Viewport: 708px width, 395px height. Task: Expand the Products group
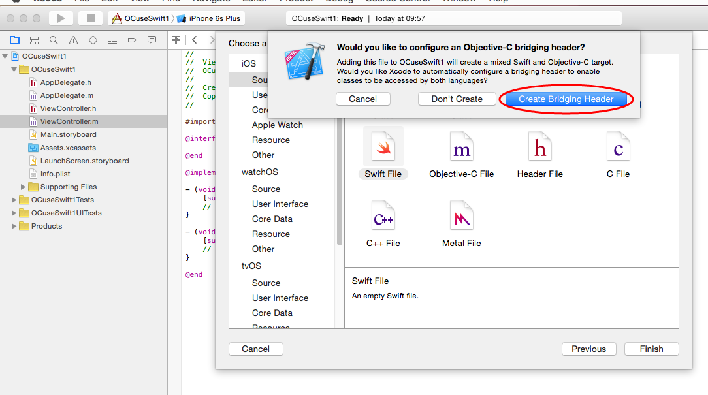coord(14,226)
